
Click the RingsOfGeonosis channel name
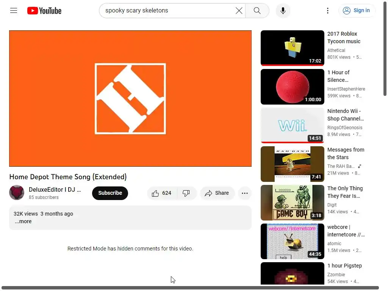click(345, 127)
